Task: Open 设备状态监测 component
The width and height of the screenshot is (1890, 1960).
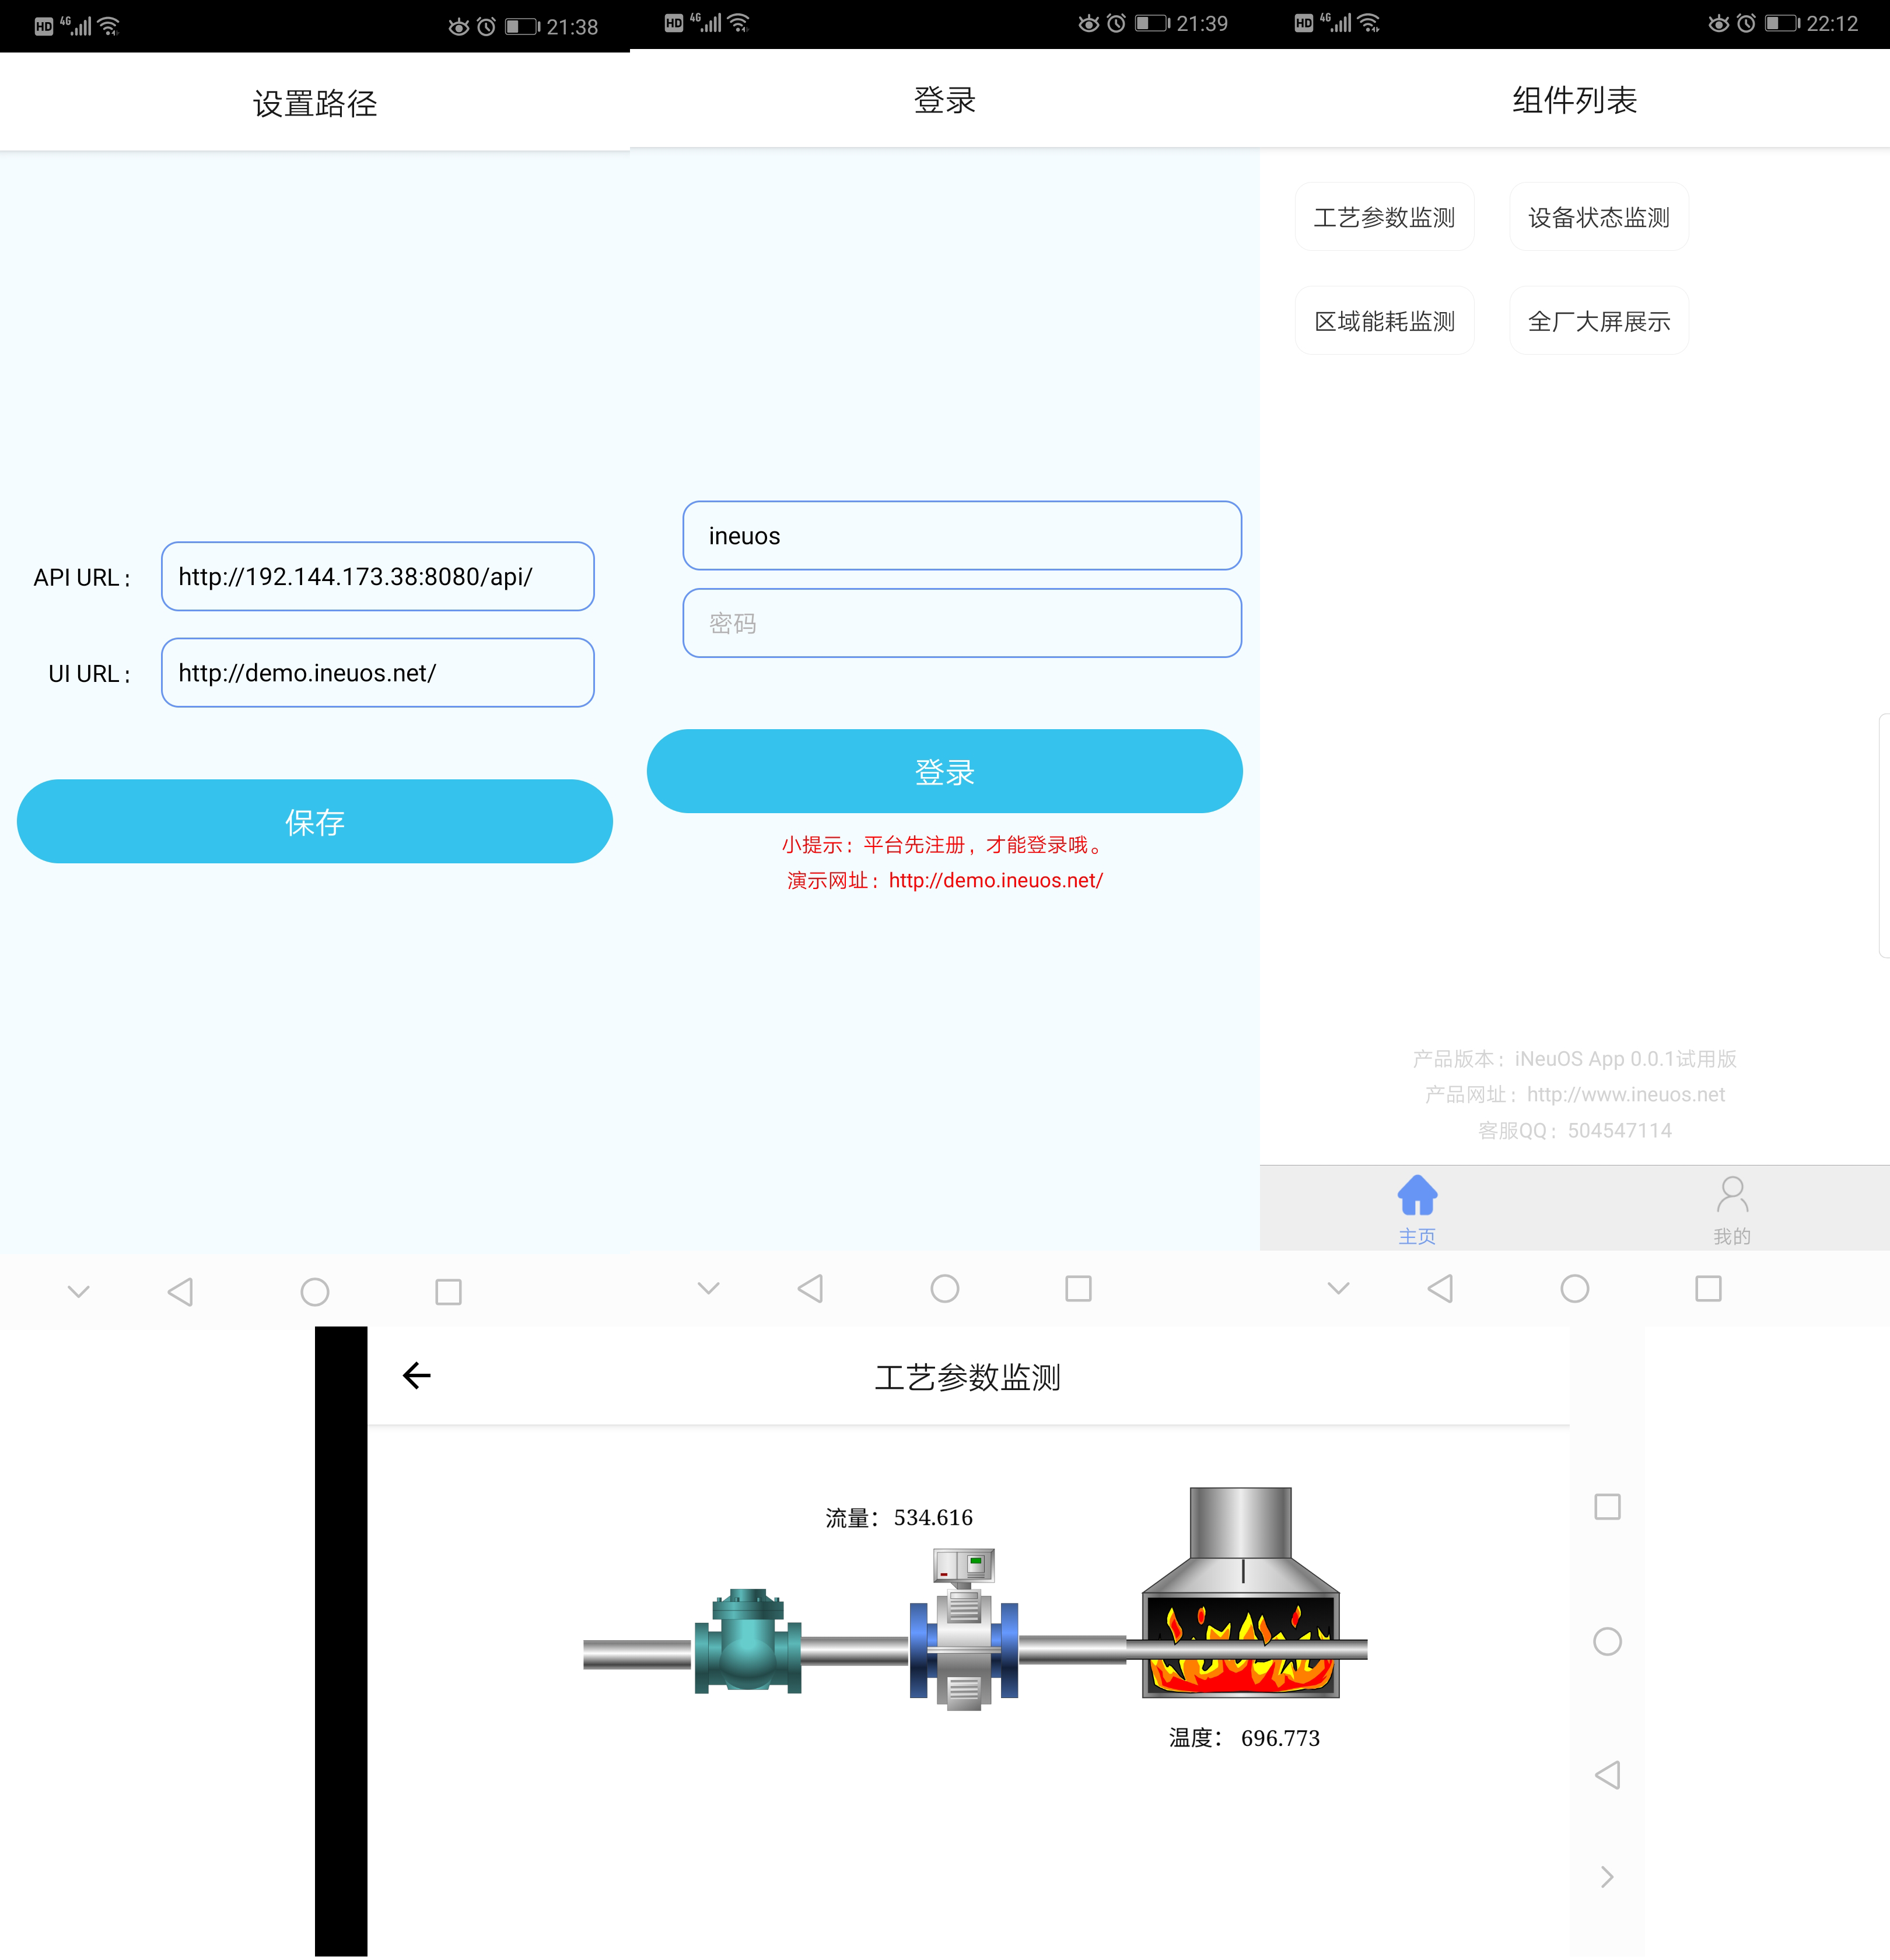Action: click(1598, 217)
